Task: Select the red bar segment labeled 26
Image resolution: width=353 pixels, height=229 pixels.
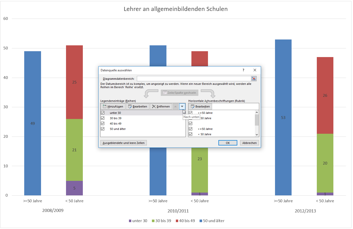Action: pyautogui.click(x=325, y=95)
